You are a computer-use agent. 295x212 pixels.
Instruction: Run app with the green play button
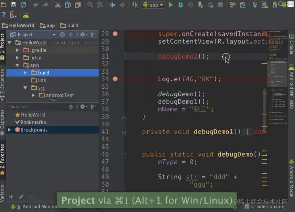coord(171,5)
